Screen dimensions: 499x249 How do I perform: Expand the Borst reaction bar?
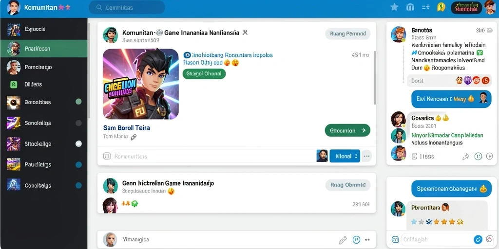[x=450, y=81]
